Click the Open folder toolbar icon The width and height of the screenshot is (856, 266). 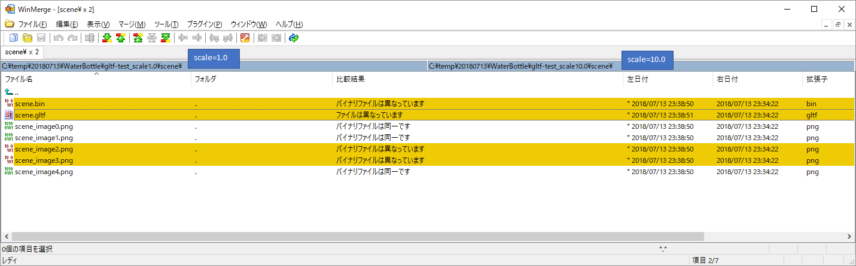pyautogui.click(x=28, y=38)
